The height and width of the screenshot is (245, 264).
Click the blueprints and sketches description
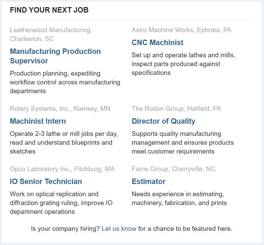point(64,143)
